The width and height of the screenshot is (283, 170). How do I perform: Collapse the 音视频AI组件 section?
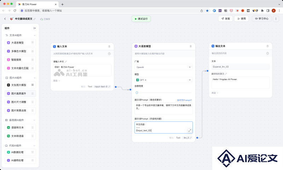coord(34,120)
